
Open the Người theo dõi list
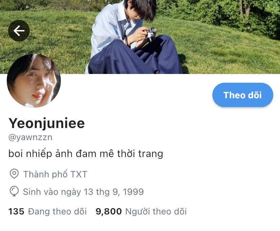[156, 211]
